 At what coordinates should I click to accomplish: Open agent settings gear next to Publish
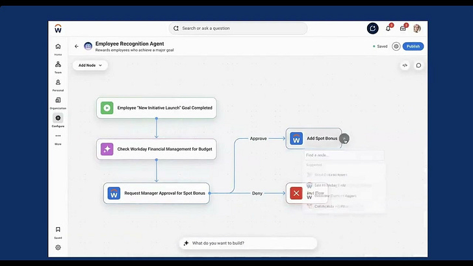pos(396,47)
